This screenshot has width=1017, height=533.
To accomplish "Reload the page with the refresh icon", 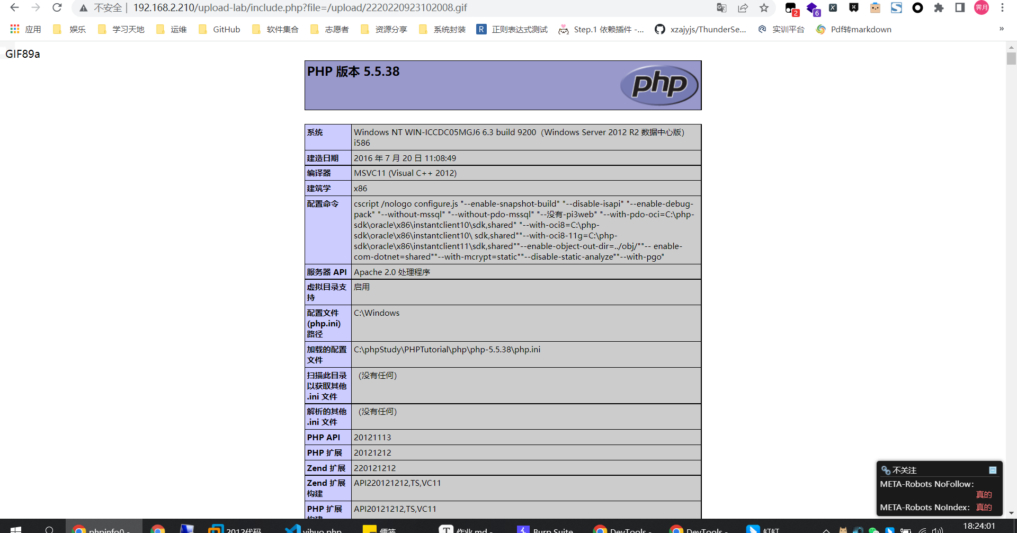I will click(57, 8).
